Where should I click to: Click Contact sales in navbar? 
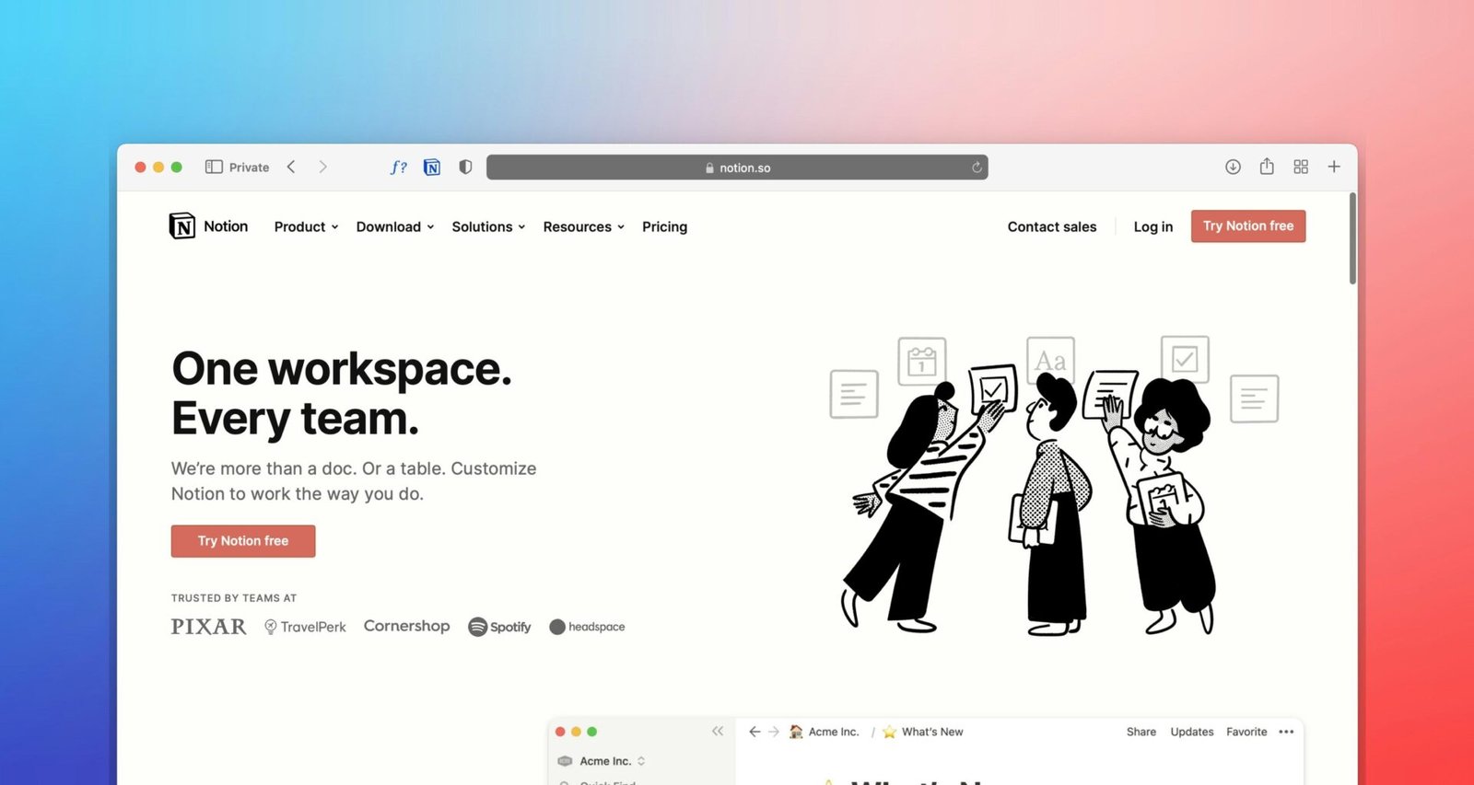click(x=1051, y=226)
